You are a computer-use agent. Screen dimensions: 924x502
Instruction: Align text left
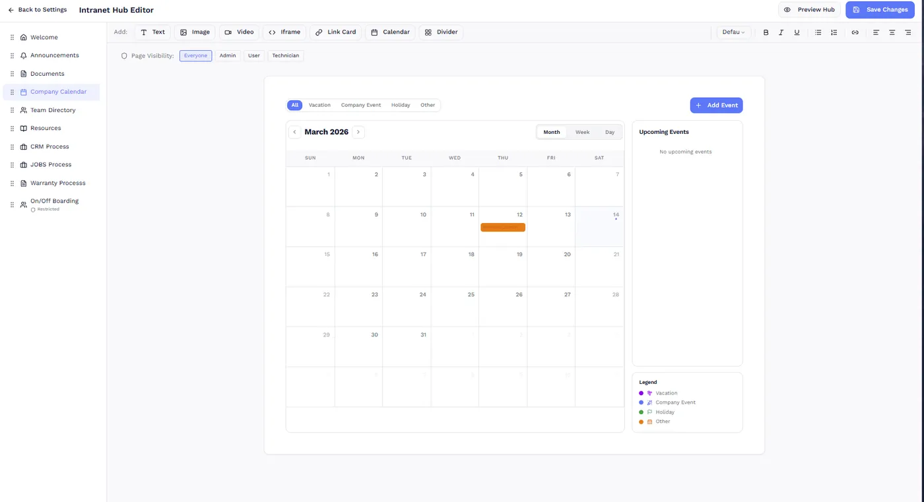coord(876,32)
